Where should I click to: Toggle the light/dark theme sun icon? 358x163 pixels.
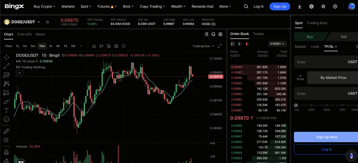(323, 6)
